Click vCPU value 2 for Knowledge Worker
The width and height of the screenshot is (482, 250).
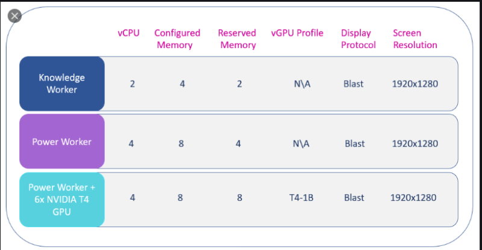[132, 84]
